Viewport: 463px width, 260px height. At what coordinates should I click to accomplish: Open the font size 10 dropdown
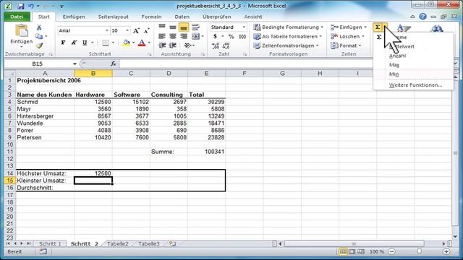[127, 30]
